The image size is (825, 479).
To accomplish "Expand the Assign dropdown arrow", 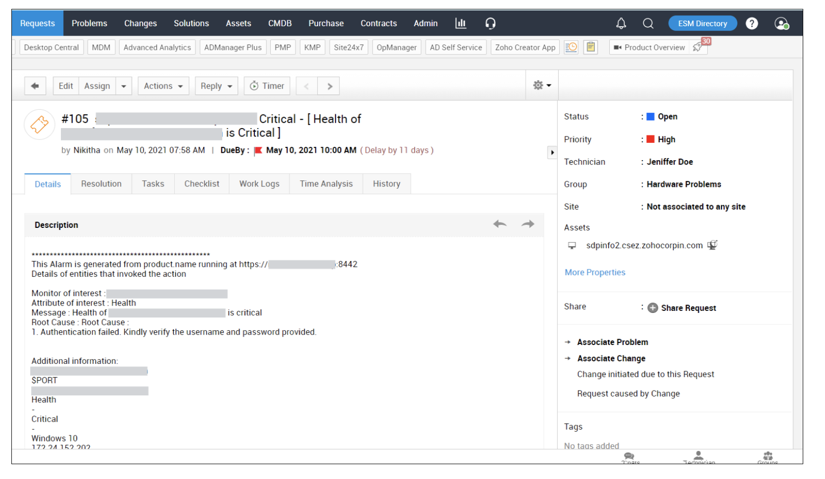I will coord(124,86).
